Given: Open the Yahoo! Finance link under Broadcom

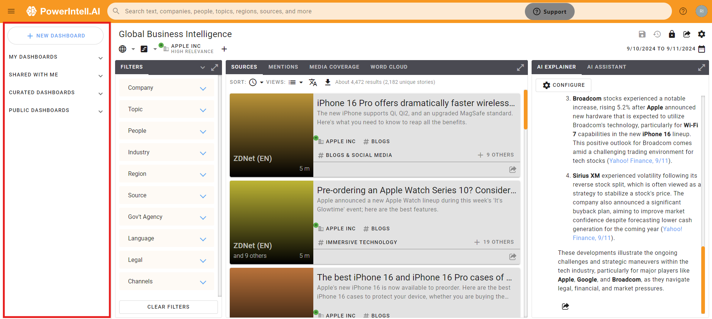Looking at the screenshot, I should coord(639,161).
